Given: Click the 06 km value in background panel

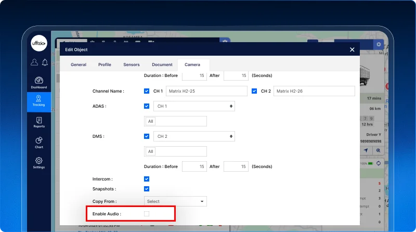Looking at the screenshot, I should (375, 109).
